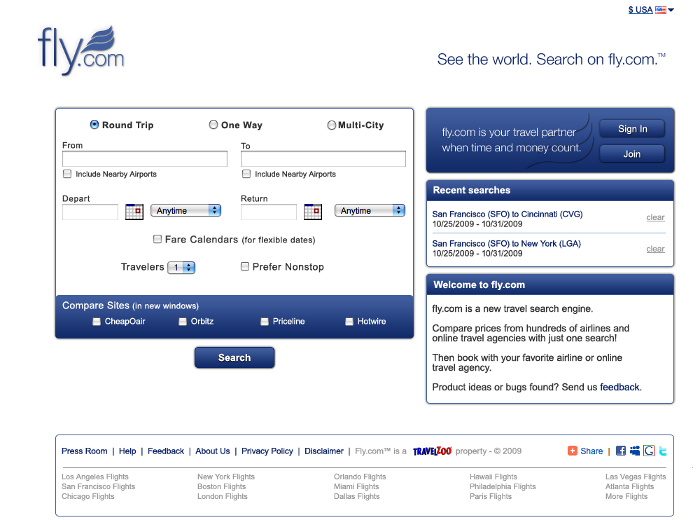This screenshot has height=520, width=700.
Task: Open New York Flights link
Action: coord(226,477)
